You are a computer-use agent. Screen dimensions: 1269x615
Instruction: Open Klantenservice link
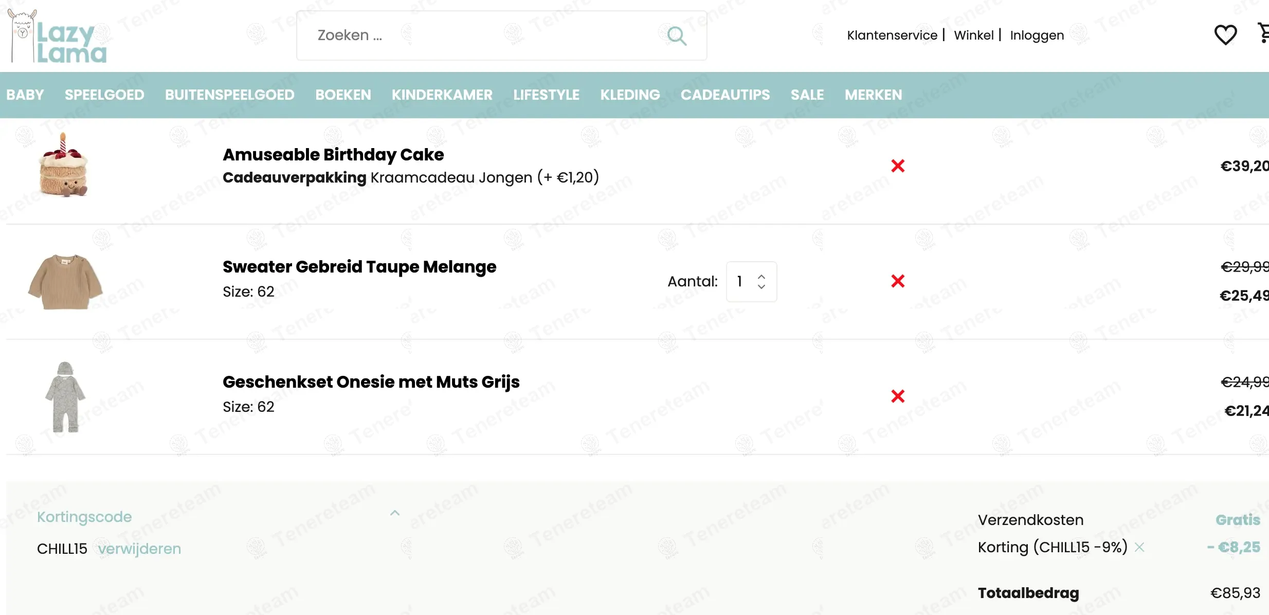892,35
